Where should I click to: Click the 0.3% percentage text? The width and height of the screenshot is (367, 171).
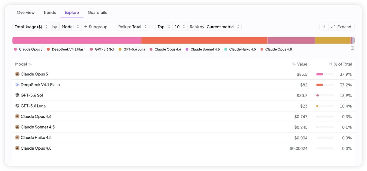click(347, 117)
